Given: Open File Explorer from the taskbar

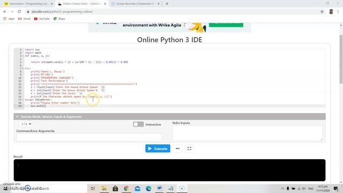Looking at the screenshot, I should tap(104, 188).
